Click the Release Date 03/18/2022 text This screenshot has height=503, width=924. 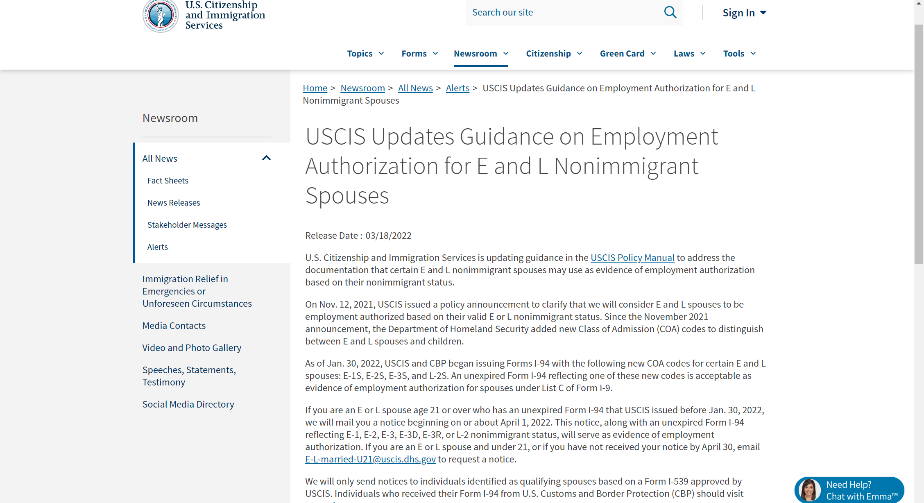tap(358, 236)
